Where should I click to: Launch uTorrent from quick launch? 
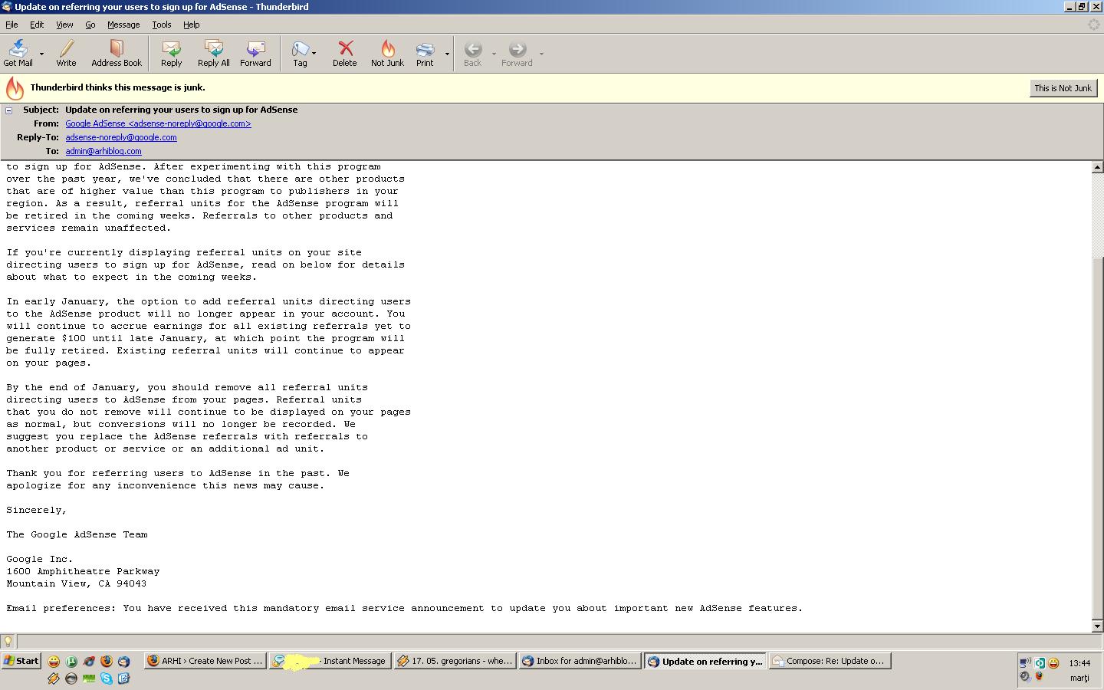pos(71,661)
